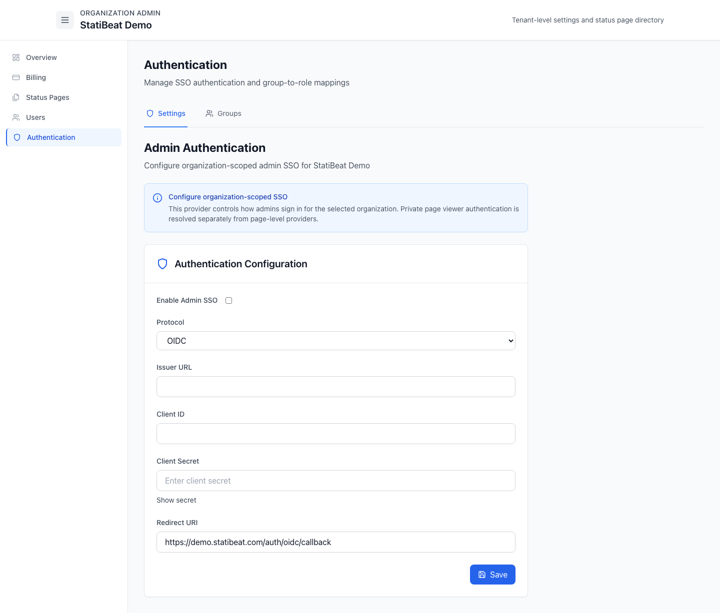Select the Overview icon in sidebar

(x=15, y=57)
